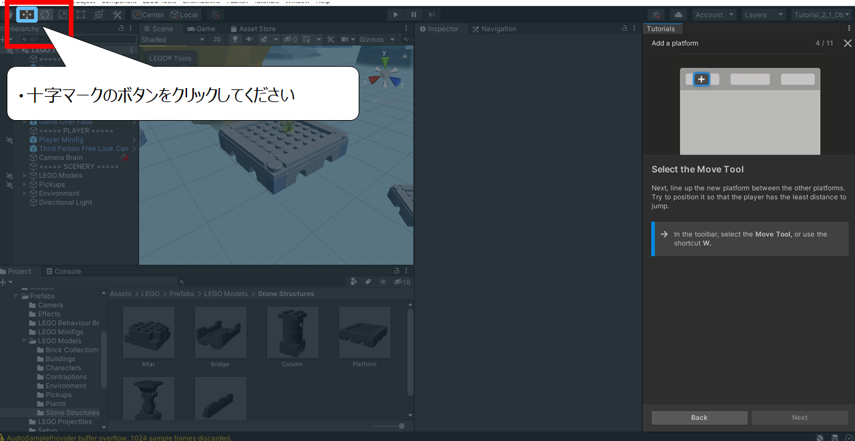Collapse the Prefabs folder
Viewport: 855px width, 441px height.
pos(17,296)
